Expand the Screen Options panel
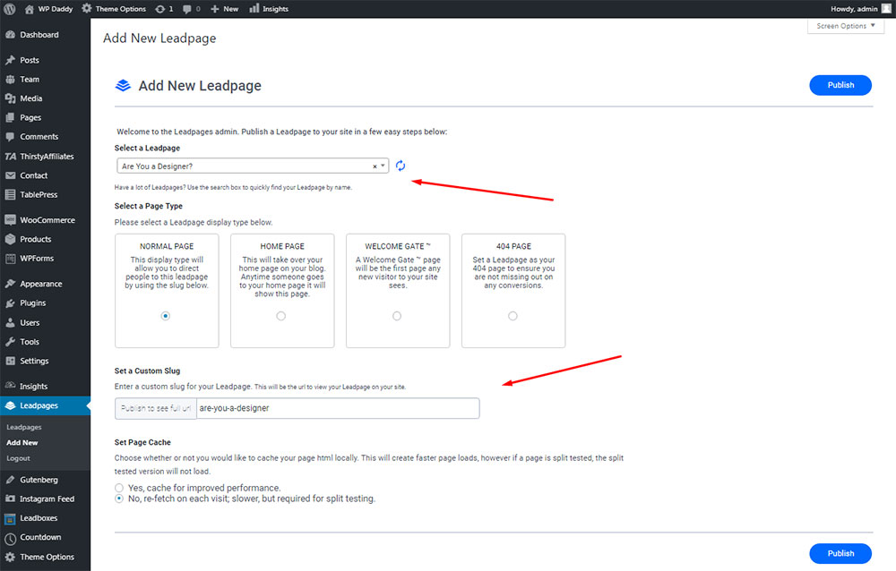Screen dimensions: 896x571 click(x=846, y=26)
